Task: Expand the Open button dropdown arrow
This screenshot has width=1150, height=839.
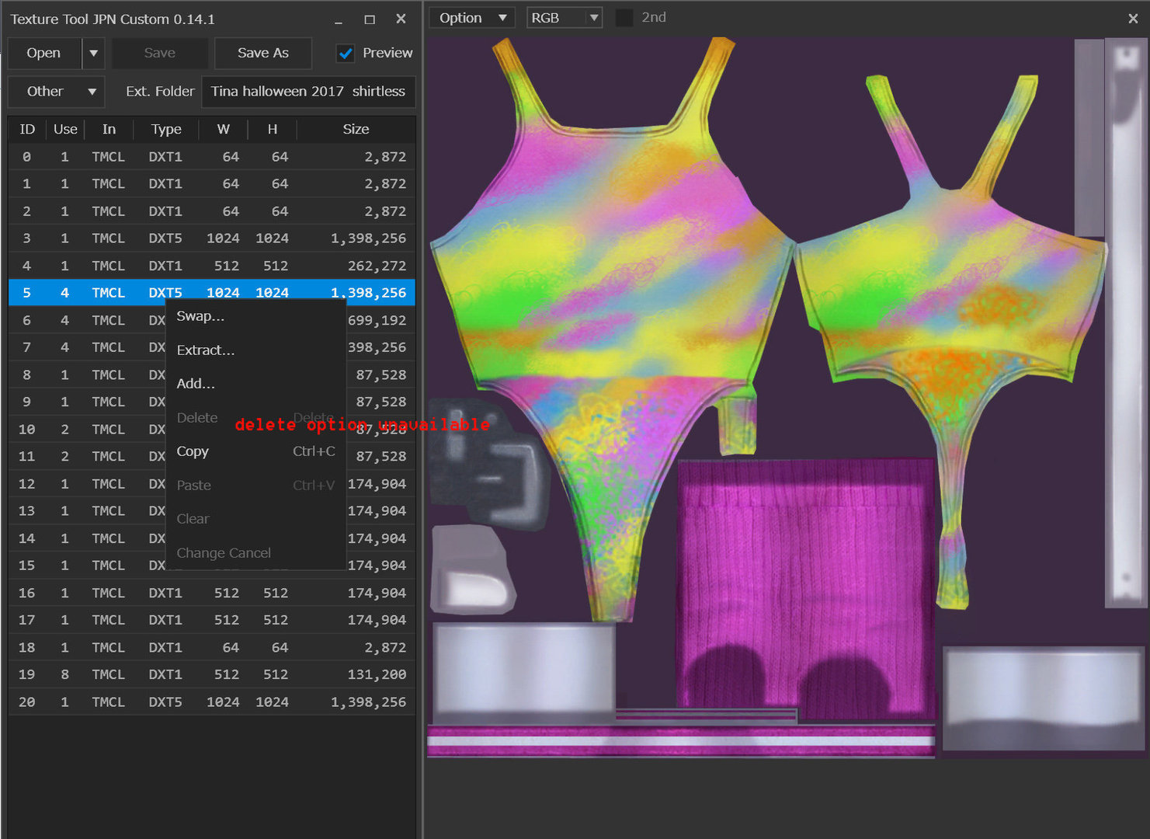Action: [x=93, y=53]
